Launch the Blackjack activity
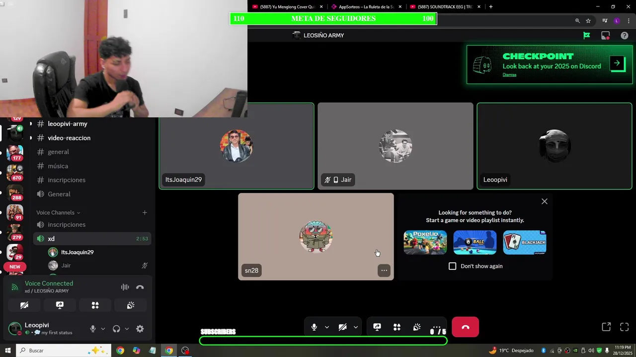The height and width of the screenshot is (357, 636). point(525,242)
